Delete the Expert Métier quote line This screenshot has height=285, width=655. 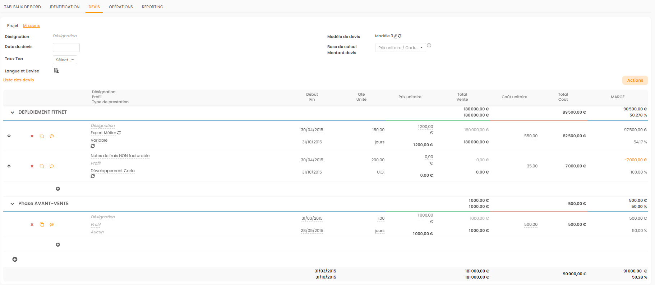32,136
